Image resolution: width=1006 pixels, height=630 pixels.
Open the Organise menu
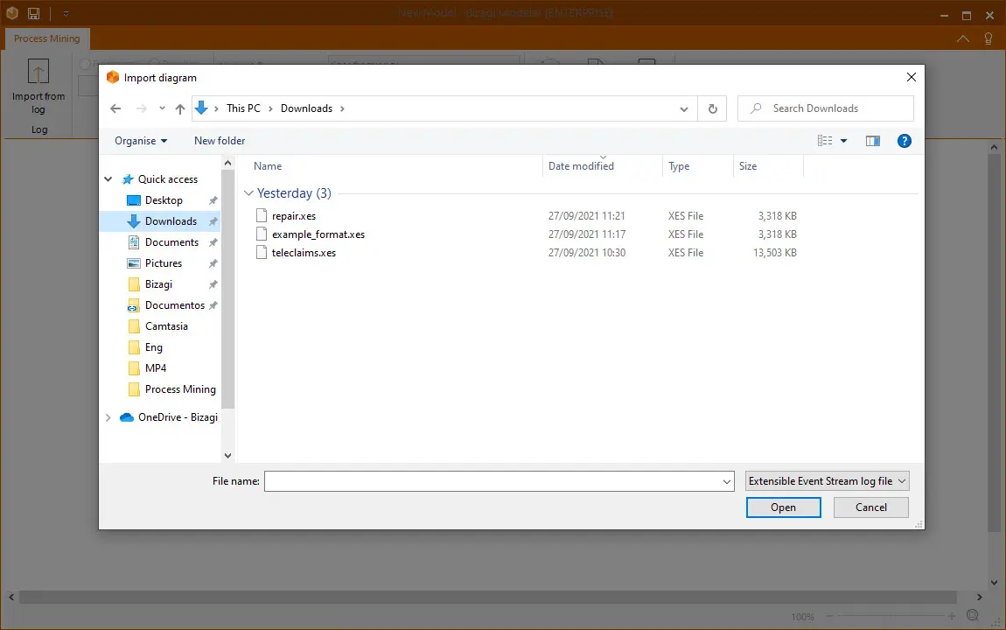pos(141,141)
